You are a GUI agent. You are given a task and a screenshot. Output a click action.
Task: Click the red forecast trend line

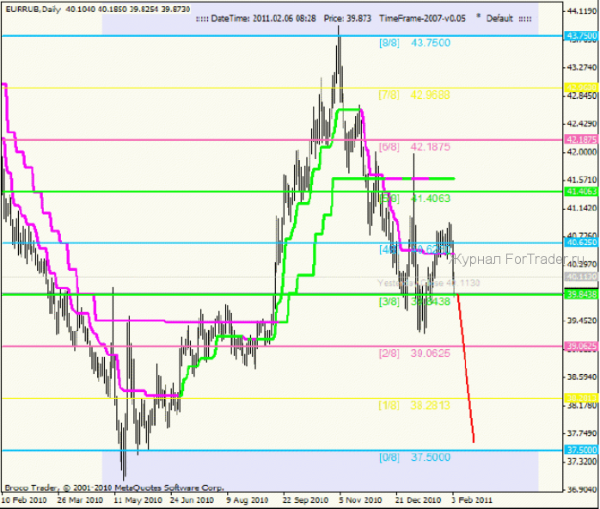465,370
